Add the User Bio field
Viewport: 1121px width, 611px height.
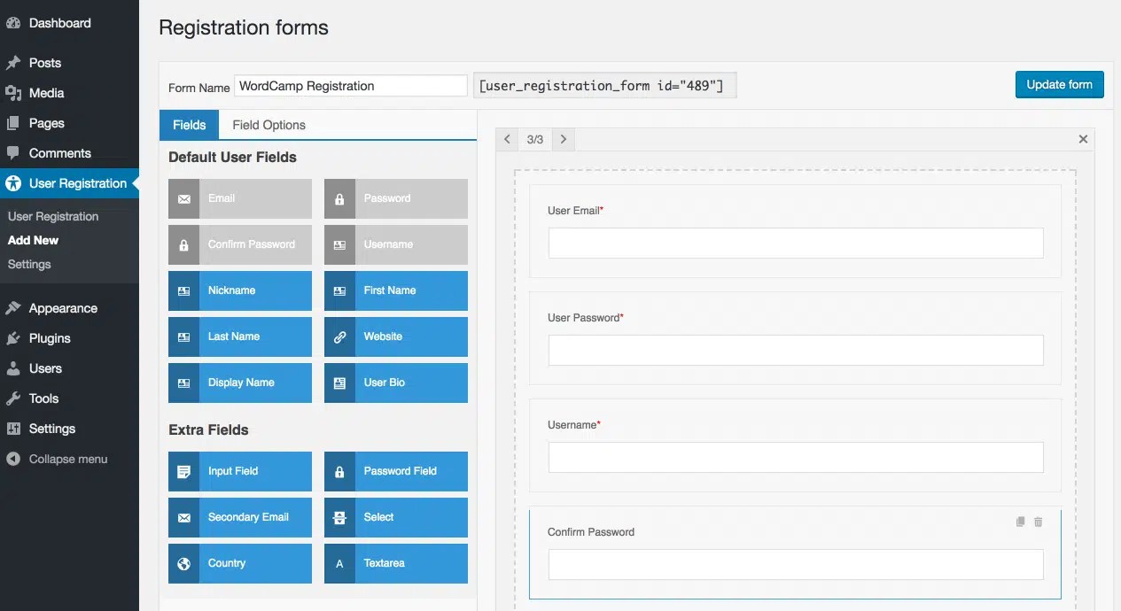[x=395, y=383]
